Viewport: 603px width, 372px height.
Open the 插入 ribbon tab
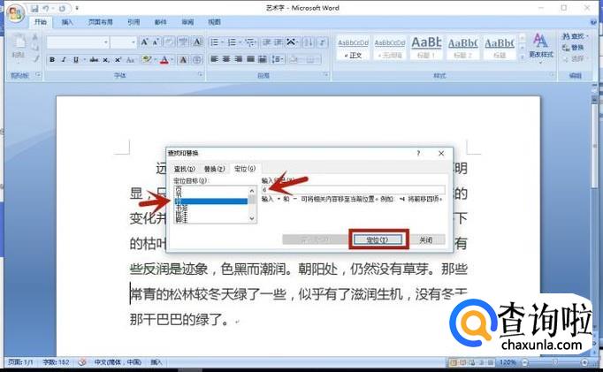tap(67, 22)
